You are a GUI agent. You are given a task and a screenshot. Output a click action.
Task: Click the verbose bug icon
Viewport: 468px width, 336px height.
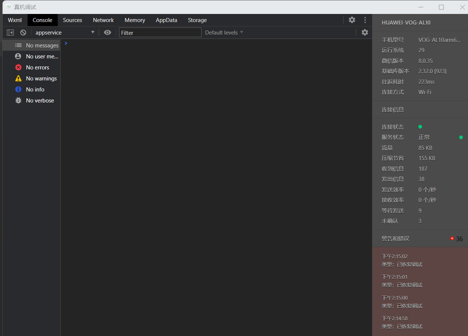[x=18, y=101]
